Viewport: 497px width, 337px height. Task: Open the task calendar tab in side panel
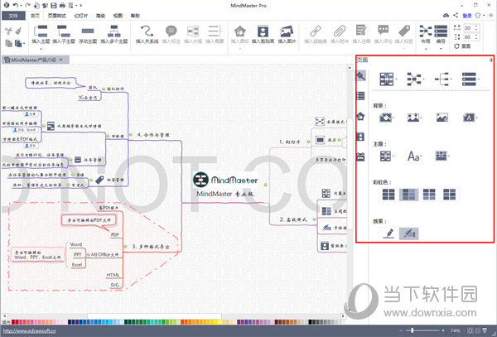pos(360,156)
